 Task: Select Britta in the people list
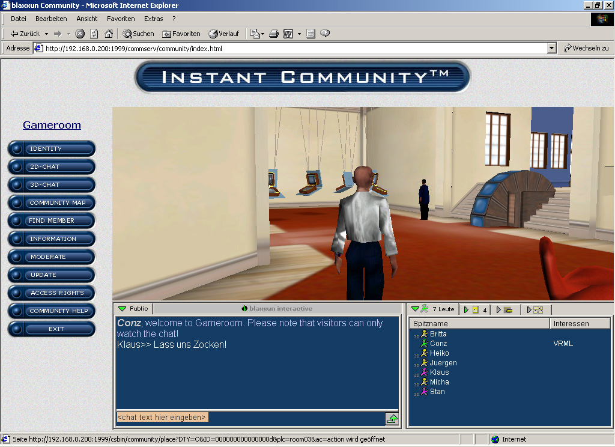point(438,334)
